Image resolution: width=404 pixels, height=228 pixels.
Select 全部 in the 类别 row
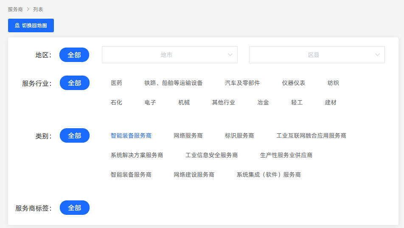(x=75, y=135)
